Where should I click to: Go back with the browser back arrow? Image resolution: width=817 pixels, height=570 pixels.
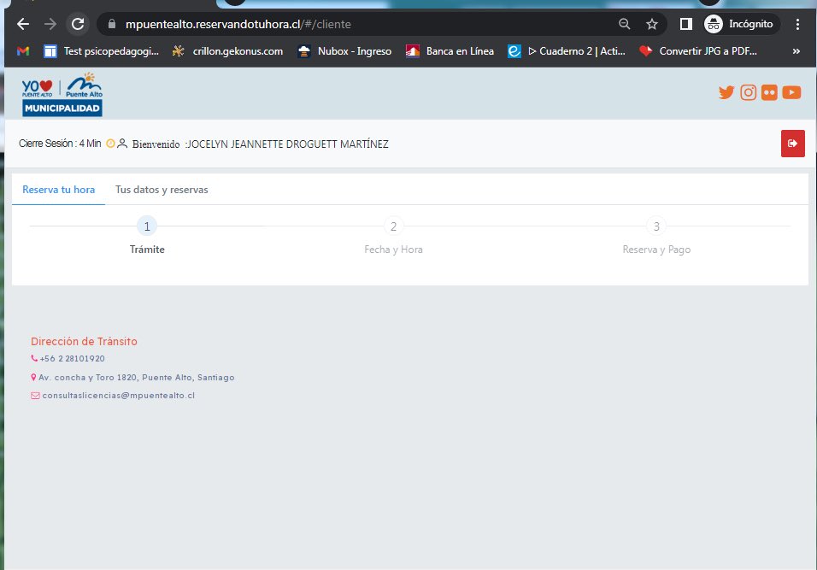click(23, 24)
